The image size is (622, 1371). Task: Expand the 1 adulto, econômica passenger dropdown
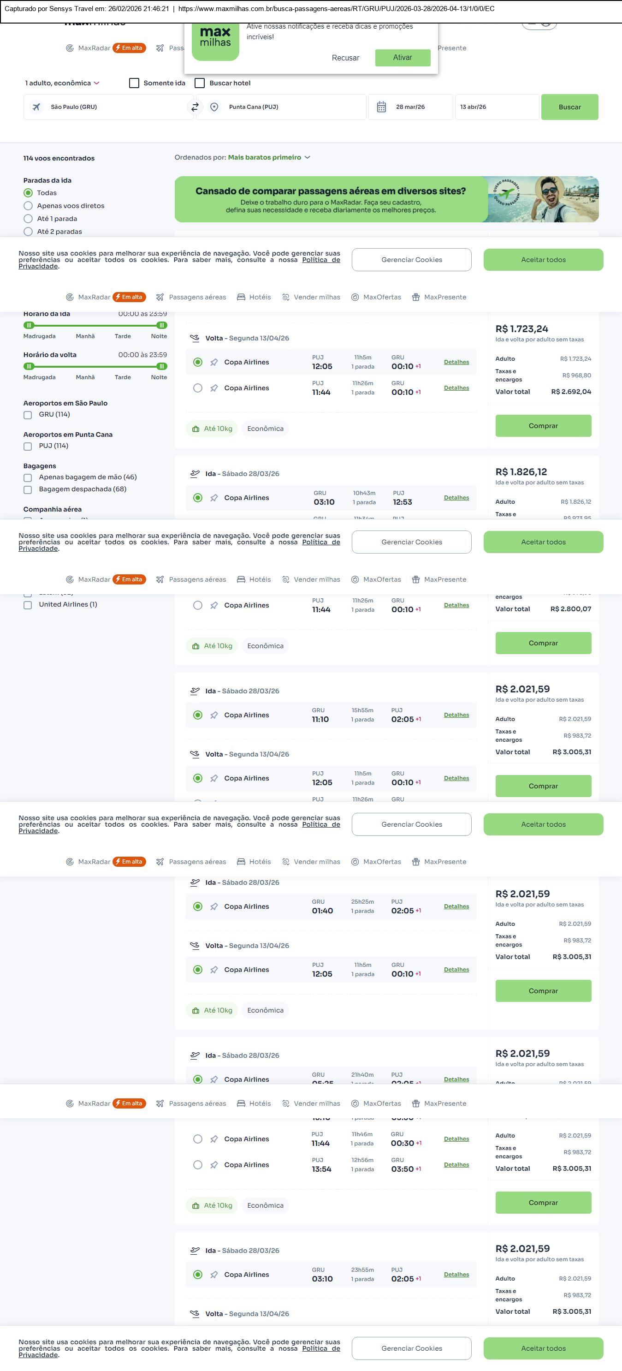[x=62, y=83]
